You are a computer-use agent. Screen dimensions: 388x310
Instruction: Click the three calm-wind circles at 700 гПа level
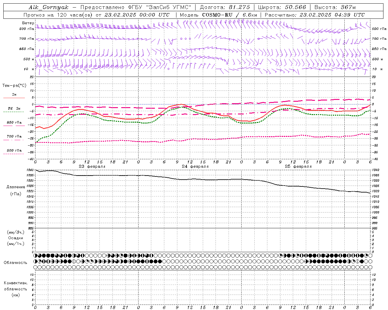[x=186, y=39]
